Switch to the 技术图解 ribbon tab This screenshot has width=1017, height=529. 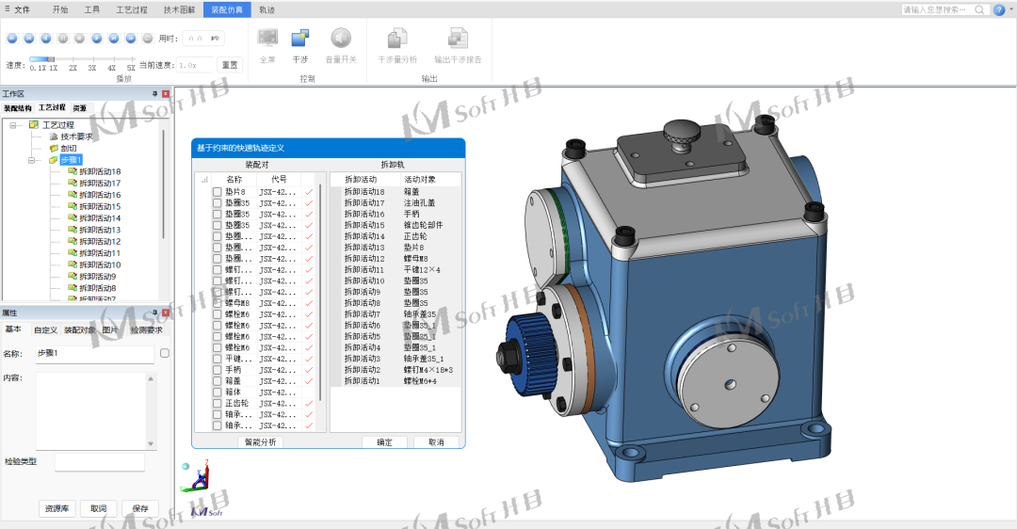coord(179,9)
